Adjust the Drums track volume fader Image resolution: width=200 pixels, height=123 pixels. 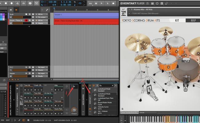22,23
